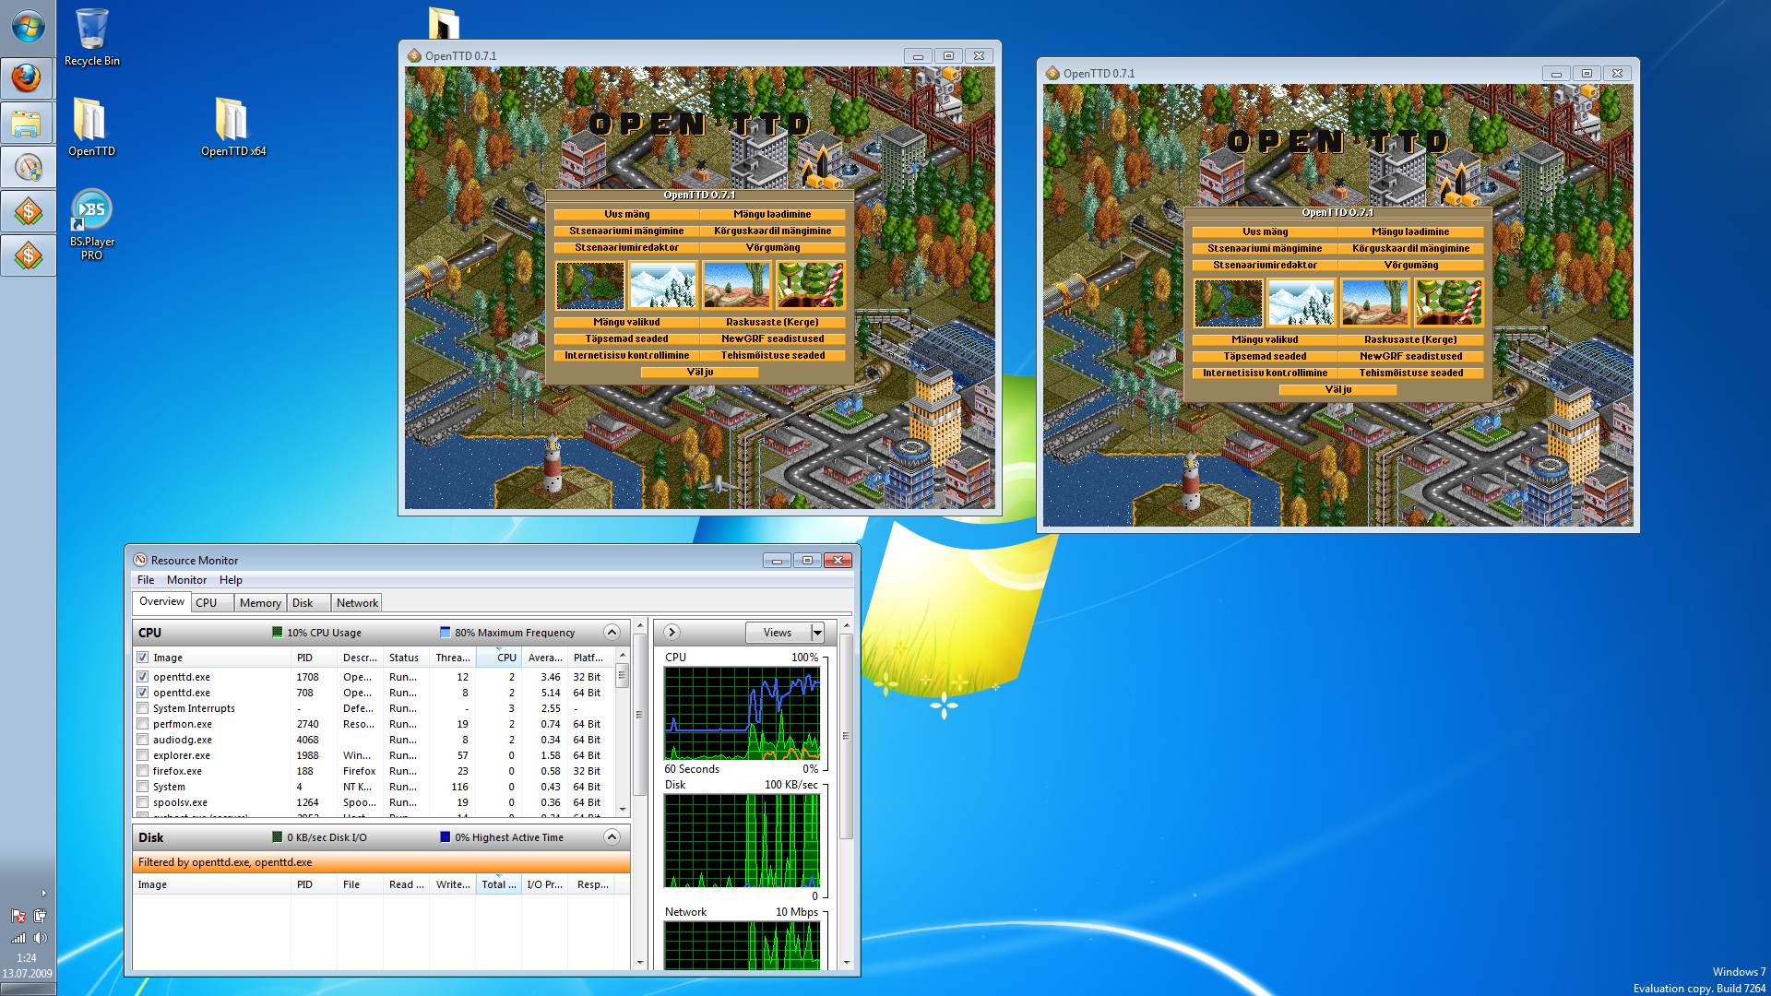Open the Help menu
The height and width of the screenshot is (996, 1771).
[231, 580]
